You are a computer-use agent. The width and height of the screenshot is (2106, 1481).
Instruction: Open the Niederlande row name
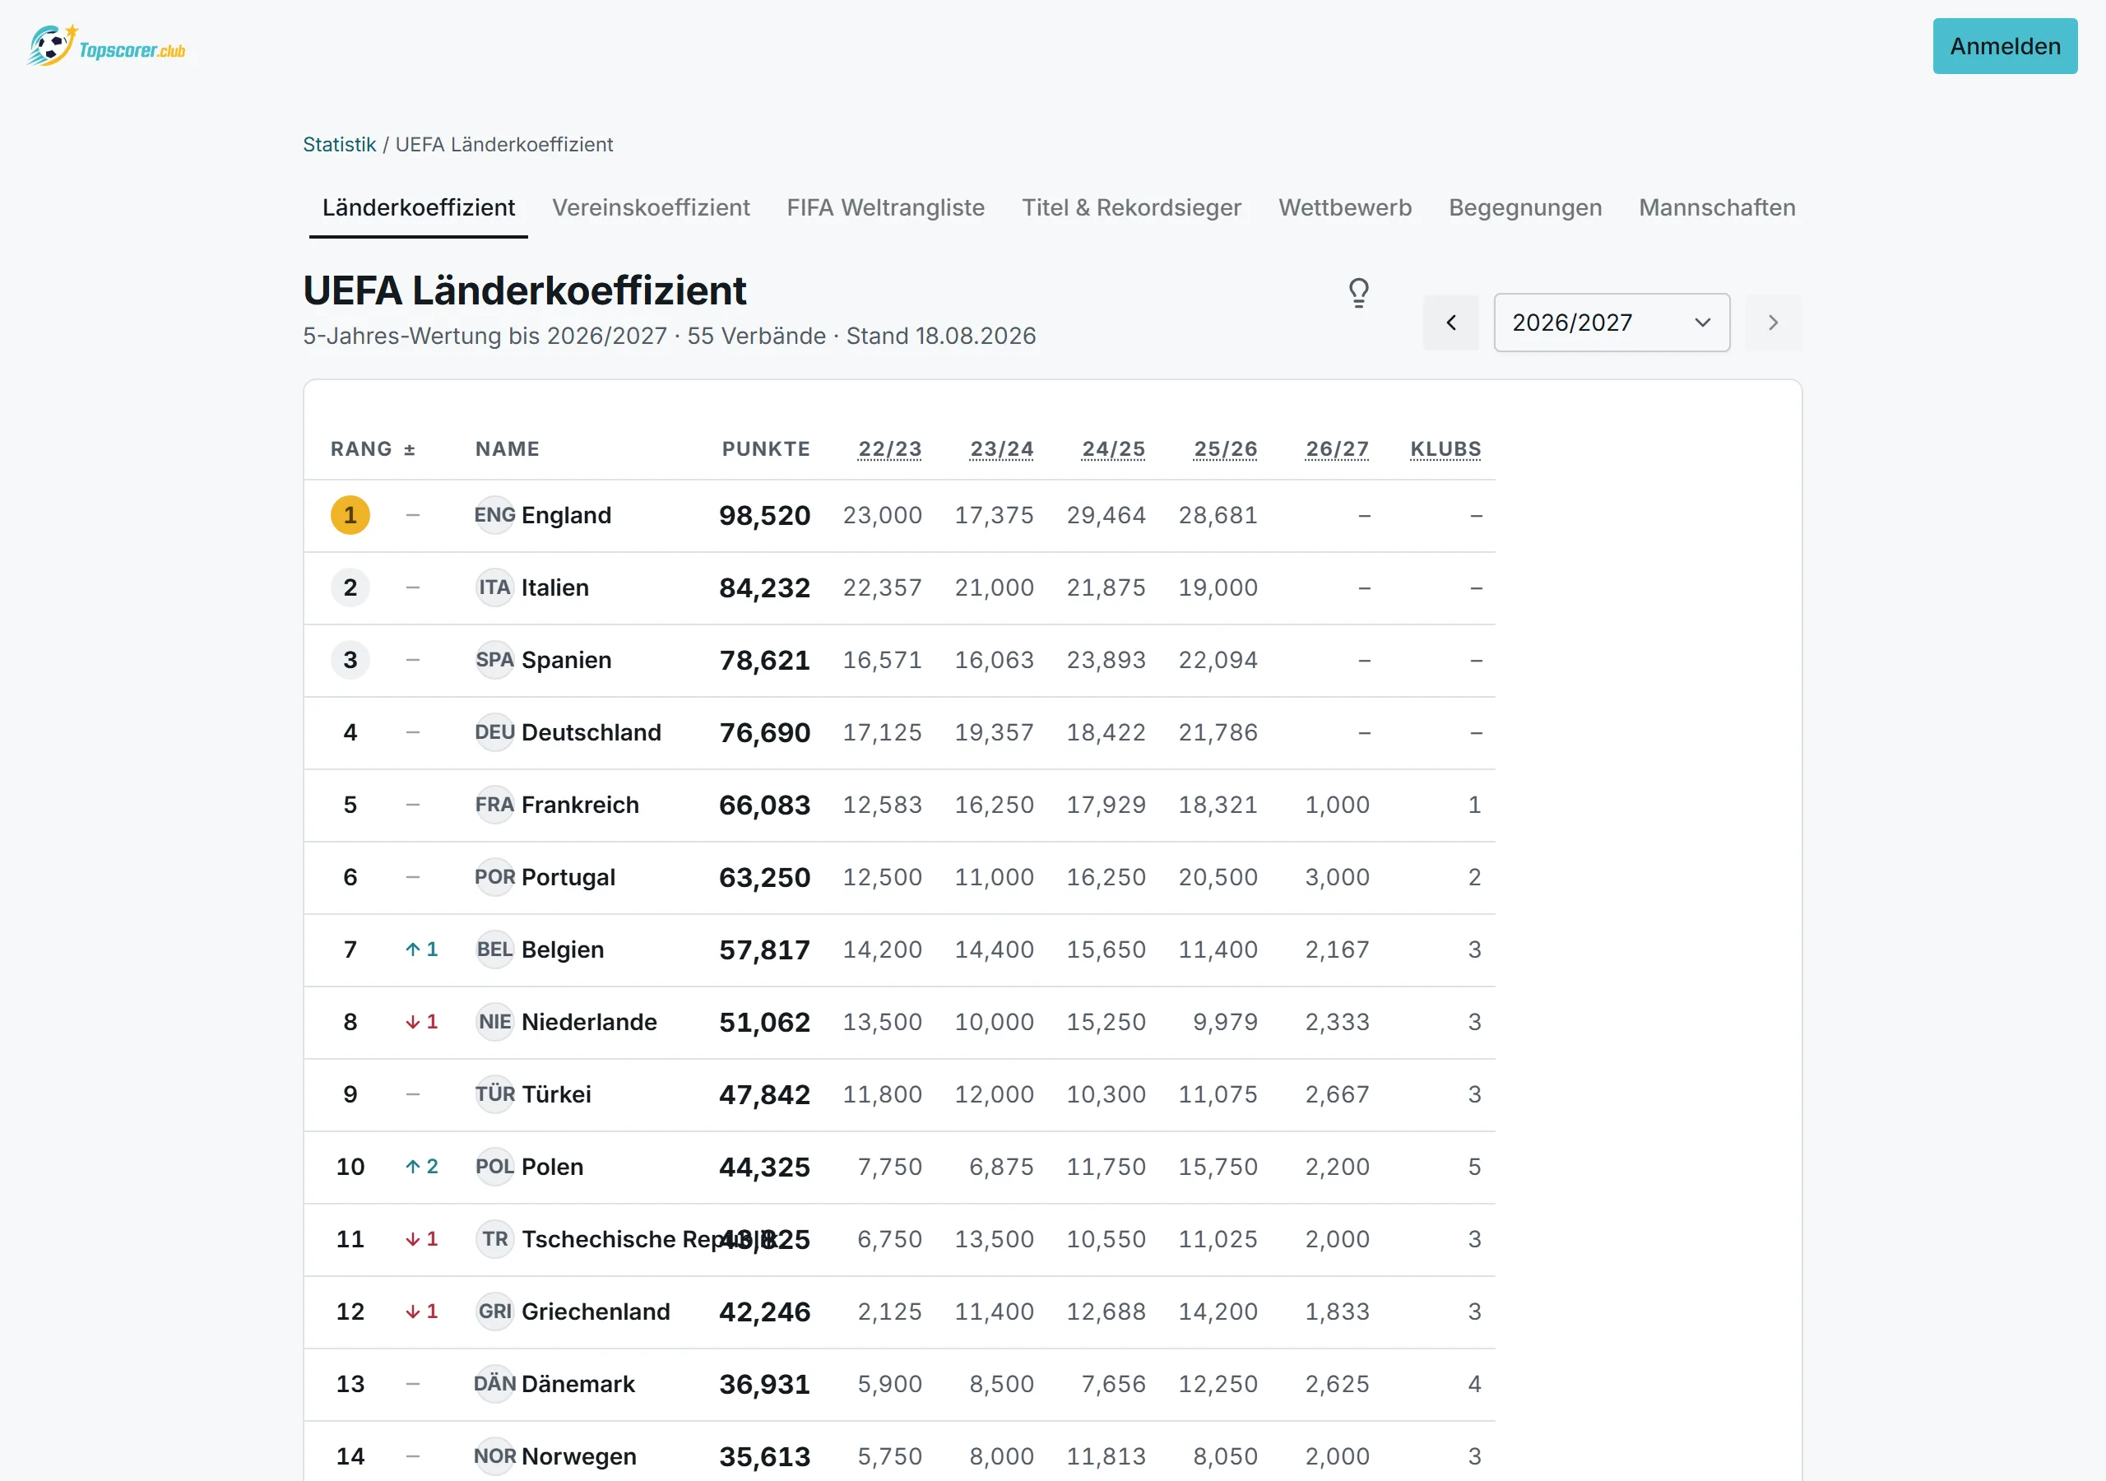589,1022
